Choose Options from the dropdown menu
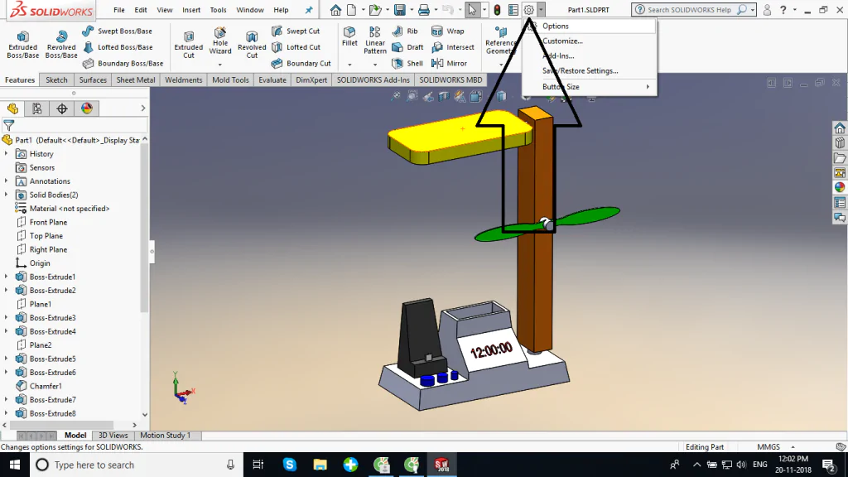 (590, 26)
